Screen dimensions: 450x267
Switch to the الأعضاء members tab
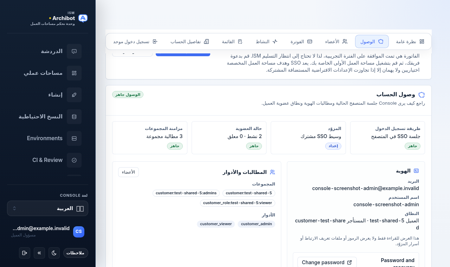tap(336, 41)
